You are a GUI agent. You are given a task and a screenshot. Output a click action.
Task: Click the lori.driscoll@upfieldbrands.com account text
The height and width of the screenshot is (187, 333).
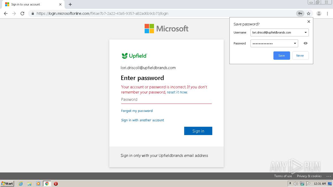pyautogui.click(x=148, y=68)
